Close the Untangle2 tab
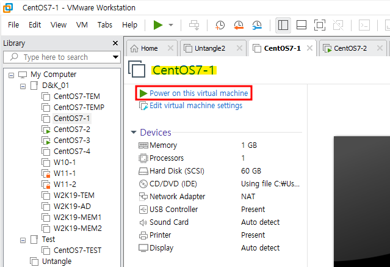Viewport: 390px width, 267px height. coord(239,48)
